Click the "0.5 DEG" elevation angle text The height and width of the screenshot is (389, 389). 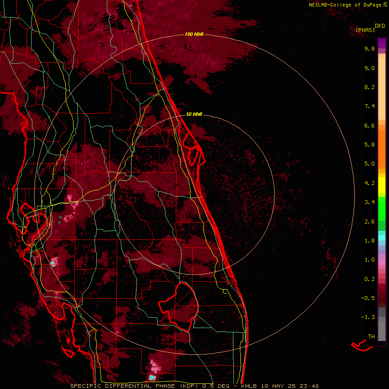tap(216, 386)
